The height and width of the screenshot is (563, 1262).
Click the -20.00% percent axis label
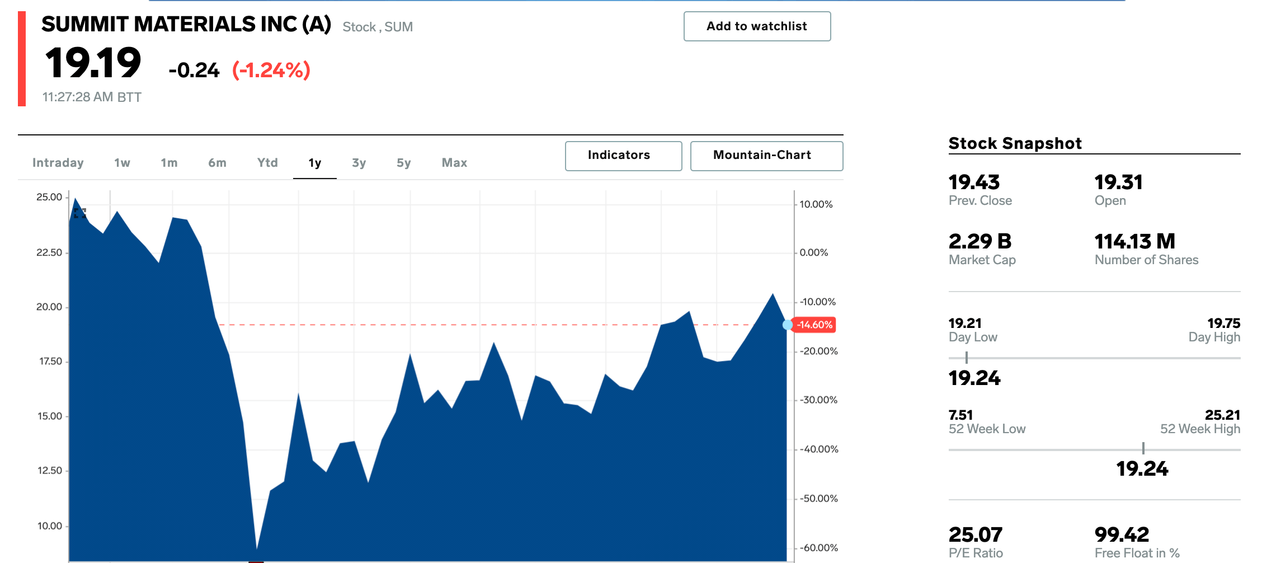(x=819, y=351)
